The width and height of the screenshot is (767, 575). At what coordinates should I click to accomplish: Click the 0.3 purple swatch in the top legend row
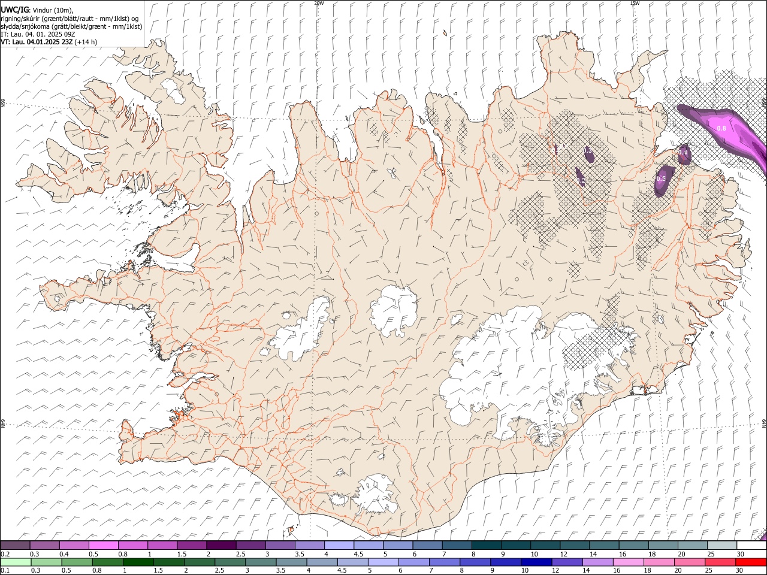click(44, 545)
